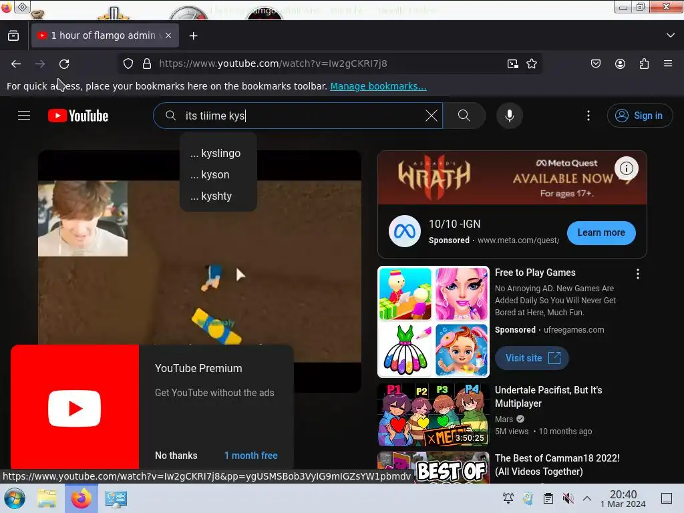
Task: Start voice search with microphone
Action: click(510, 116)
